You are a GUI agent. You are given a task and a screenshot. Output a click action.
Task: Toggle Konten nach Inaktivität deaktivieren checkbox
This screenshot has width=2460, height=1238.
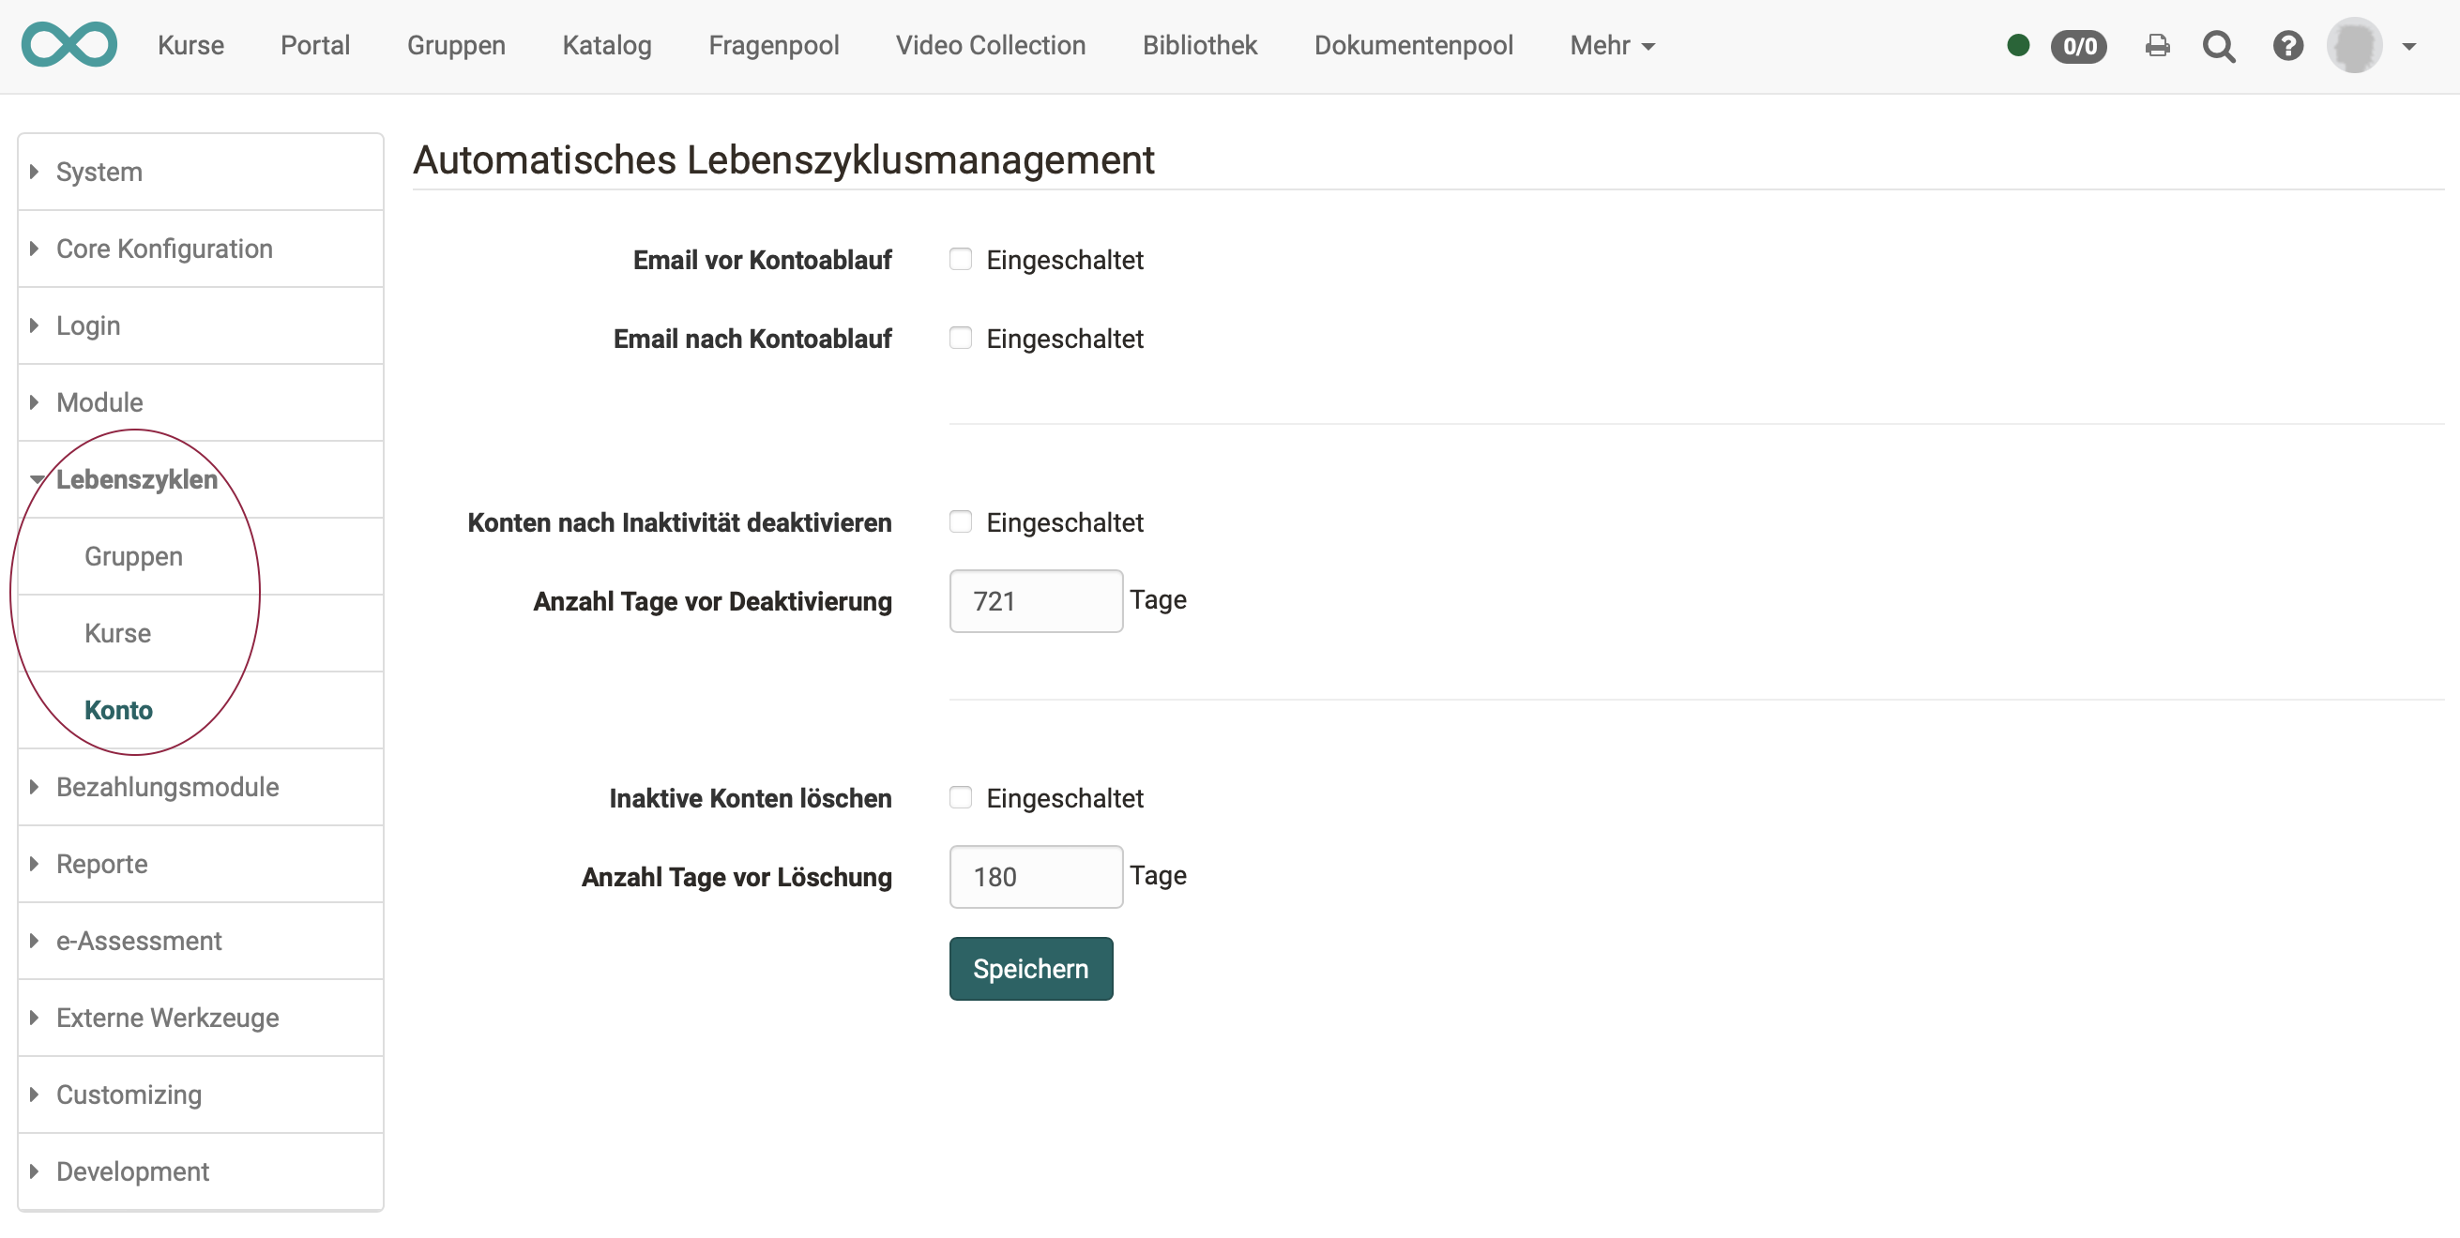coord(961,522)
